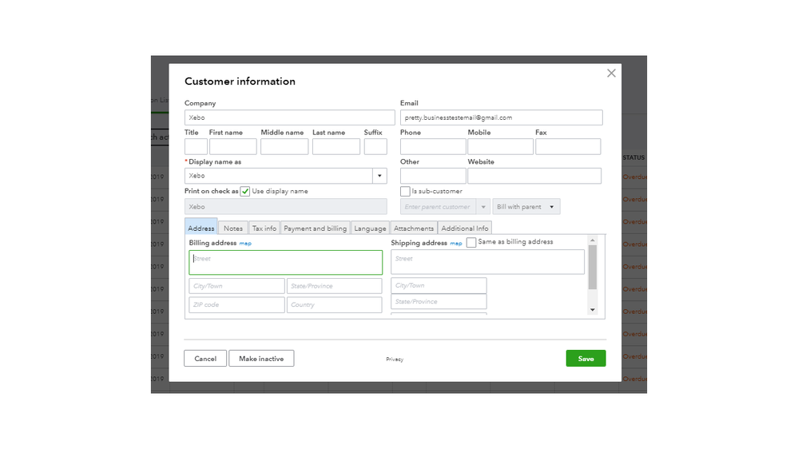The height and width of the screenshot is (449, 798).
Task: Toggle the Use display name checkbox
Action: (244, 192)
